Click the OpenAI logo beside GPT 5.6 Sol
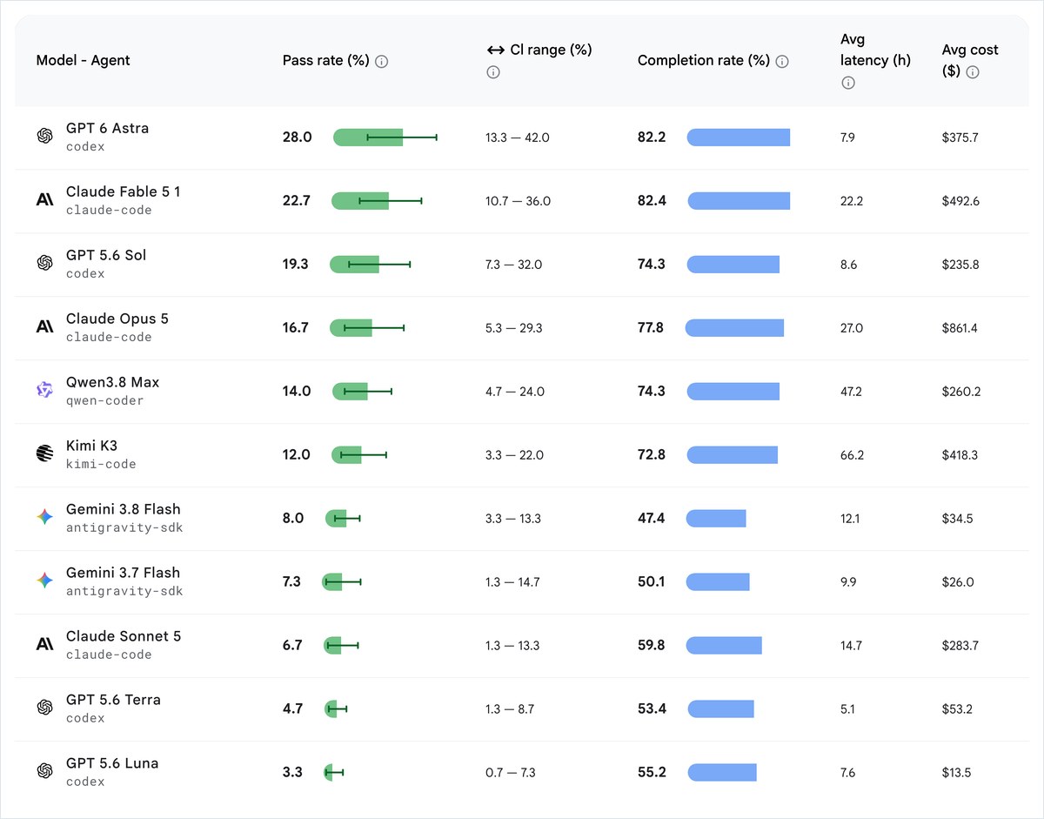Image resolution: width=1044 pixels, height=819 pixels. (44, 264)
